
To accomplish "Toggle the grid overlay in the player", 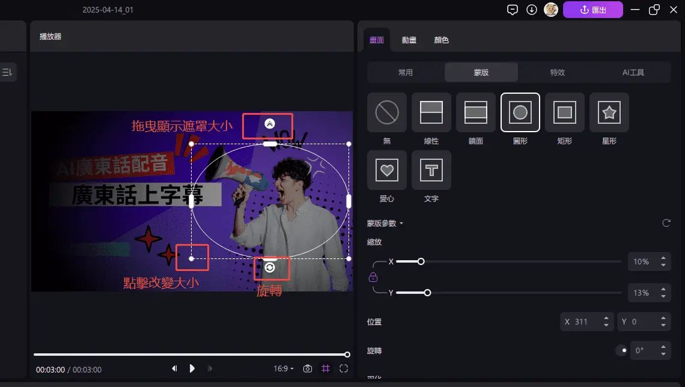I will (x=326, y=368).
